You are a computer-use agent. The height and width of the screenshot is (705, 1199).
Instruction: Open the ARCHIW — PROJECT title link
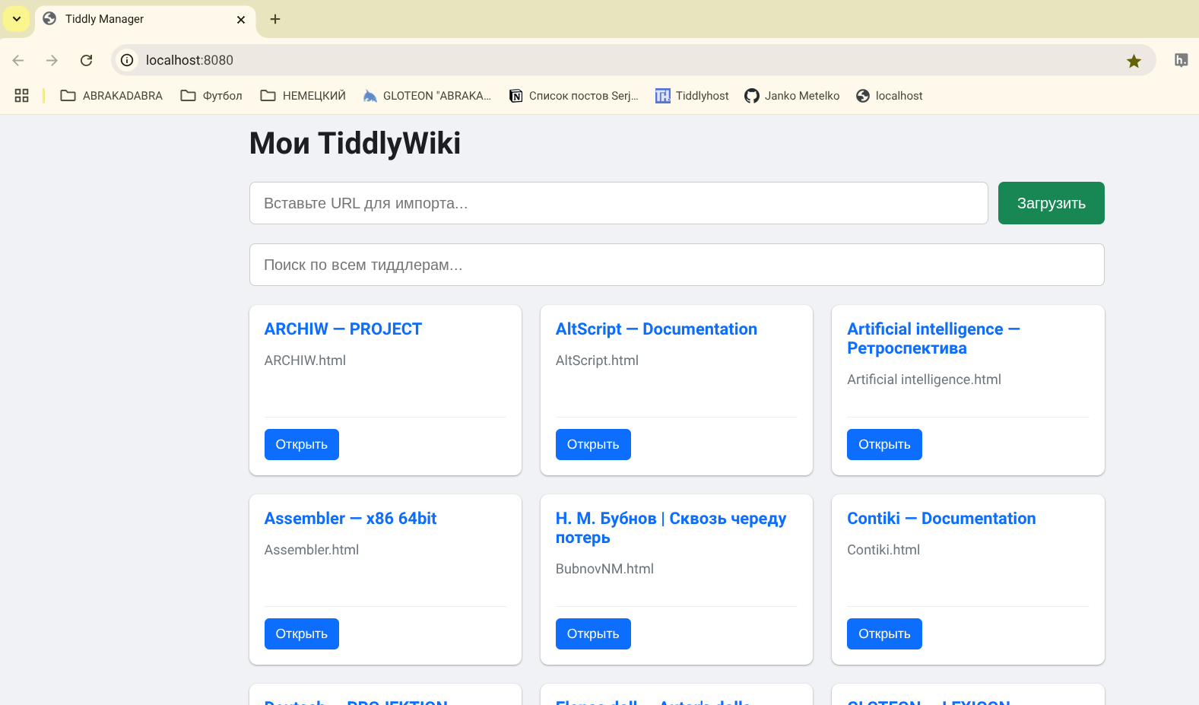(x=343, y=329)
